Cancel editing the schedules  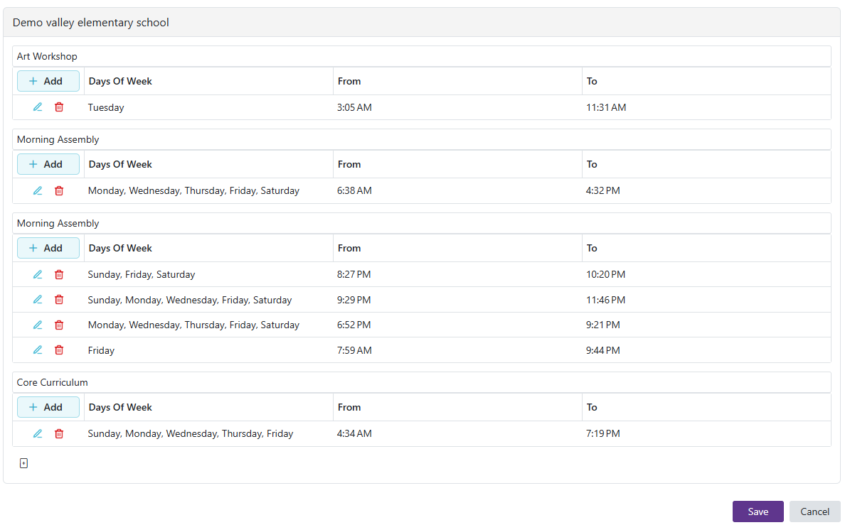coord(814,512)
